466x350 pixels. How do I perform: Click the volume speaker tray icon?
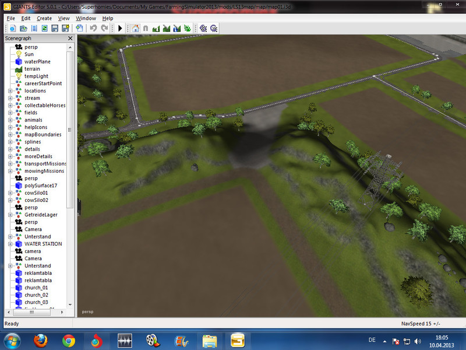pyautogui.click(x=418, y=341)
